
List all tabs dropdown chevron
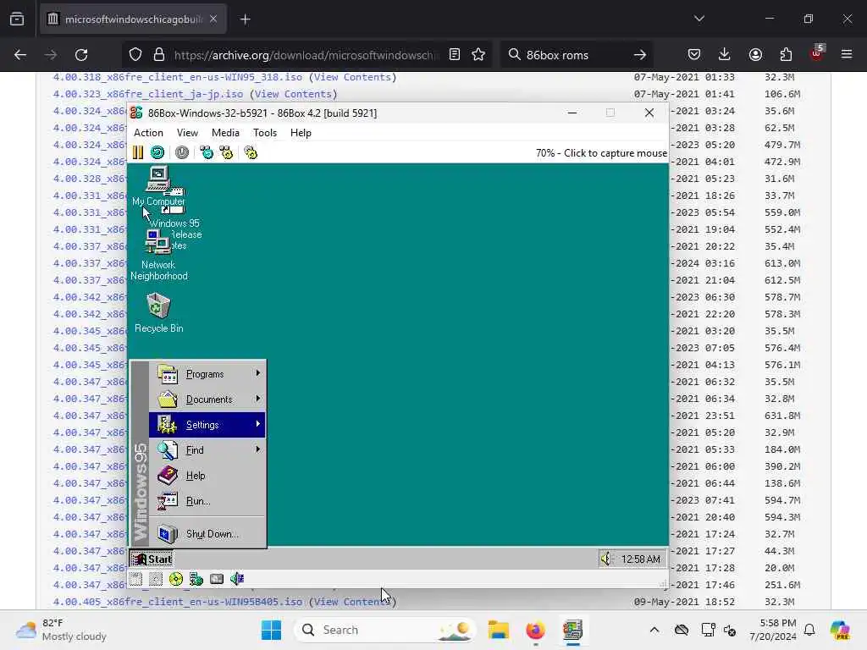point(699,19)
